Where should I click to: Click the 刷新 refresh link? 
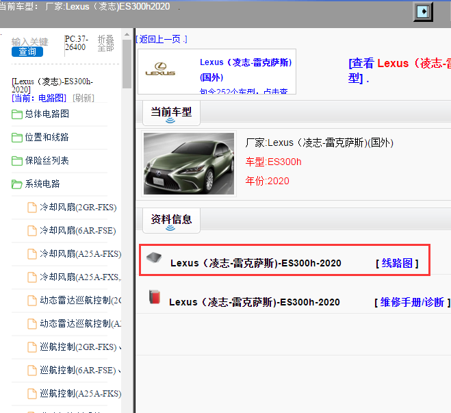(83, 98)
